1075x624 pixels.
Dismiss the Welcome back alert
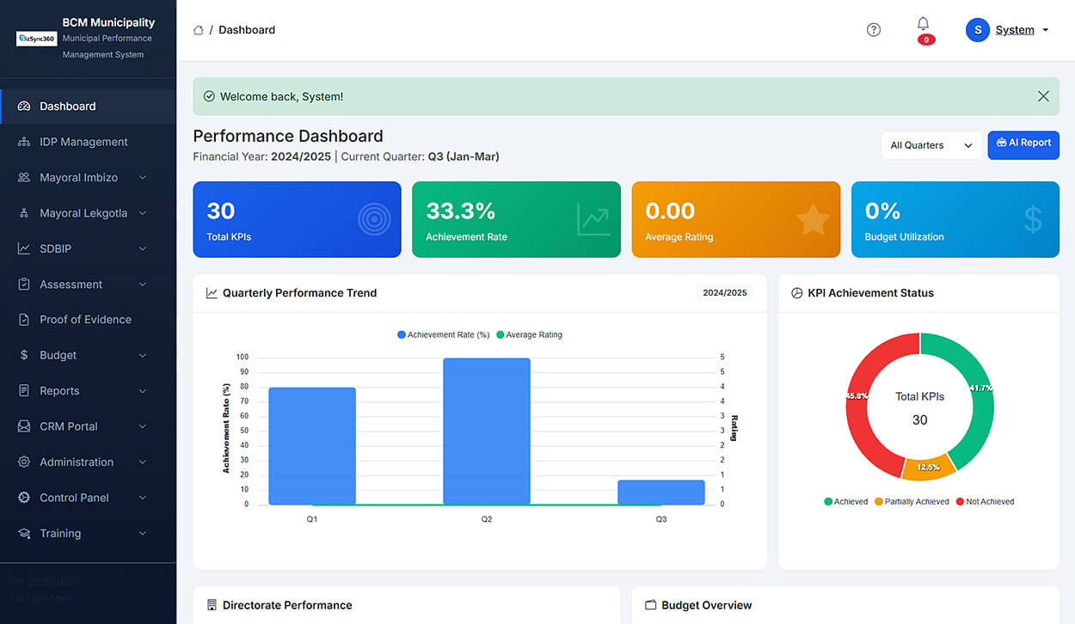pyautogui.click(x=1043, y=96)
